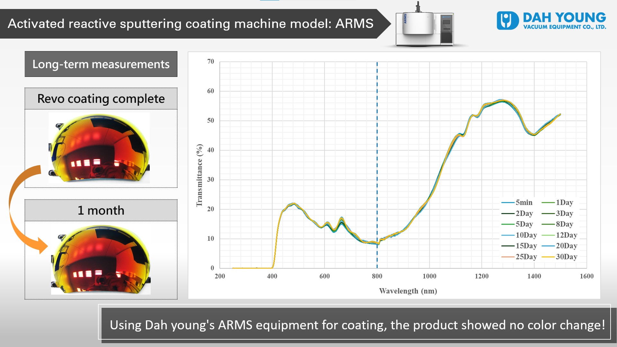617x347 pixels.
Task: Click the slide title about ARMS model
Action: tap(191, 23)
